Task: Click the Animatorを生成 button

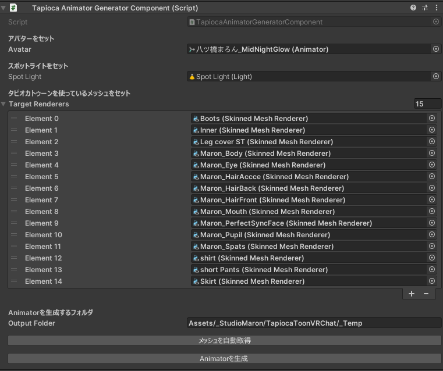Action: pos(224,359)
